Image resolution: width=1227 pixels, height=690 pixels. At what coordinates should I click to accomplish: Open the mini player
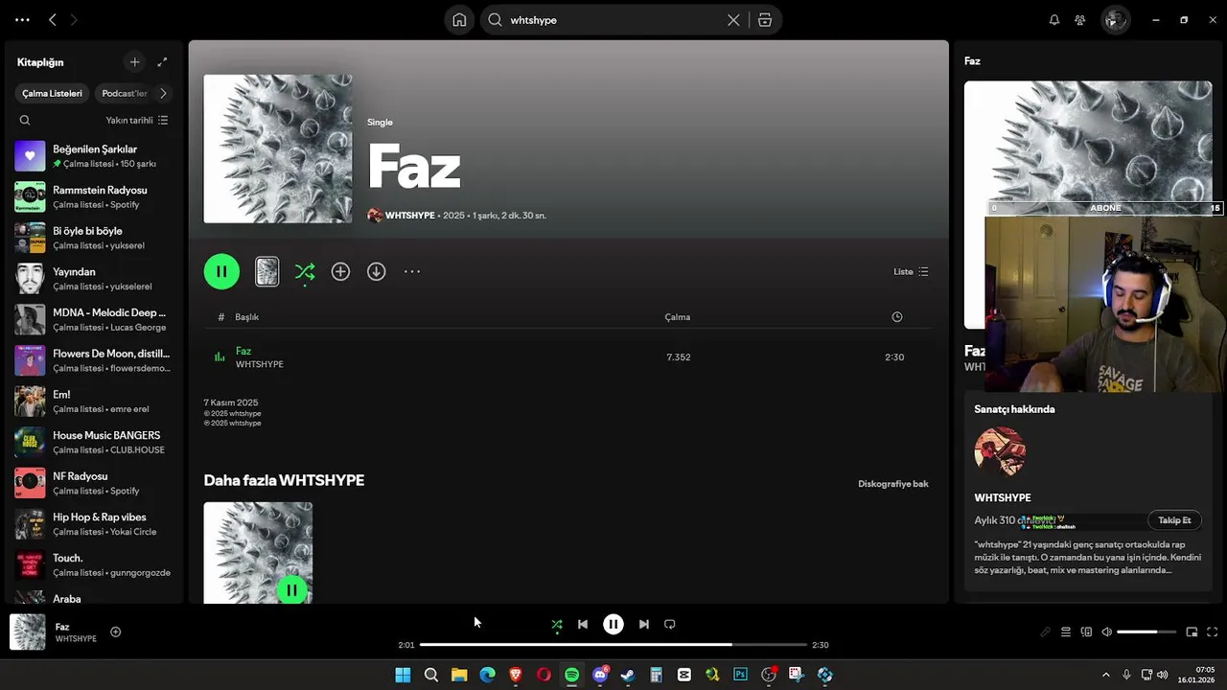[x=1192, y=632]
